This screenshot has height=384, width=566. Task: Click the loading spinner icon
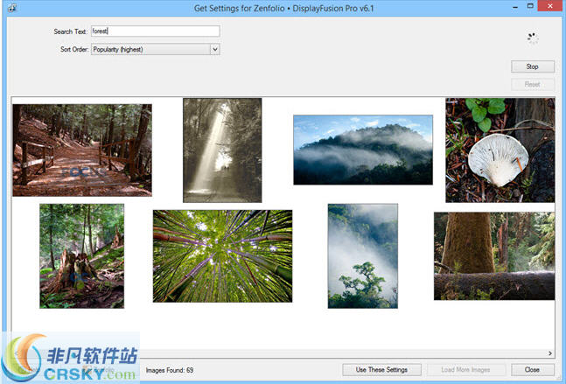click(533, 38)
